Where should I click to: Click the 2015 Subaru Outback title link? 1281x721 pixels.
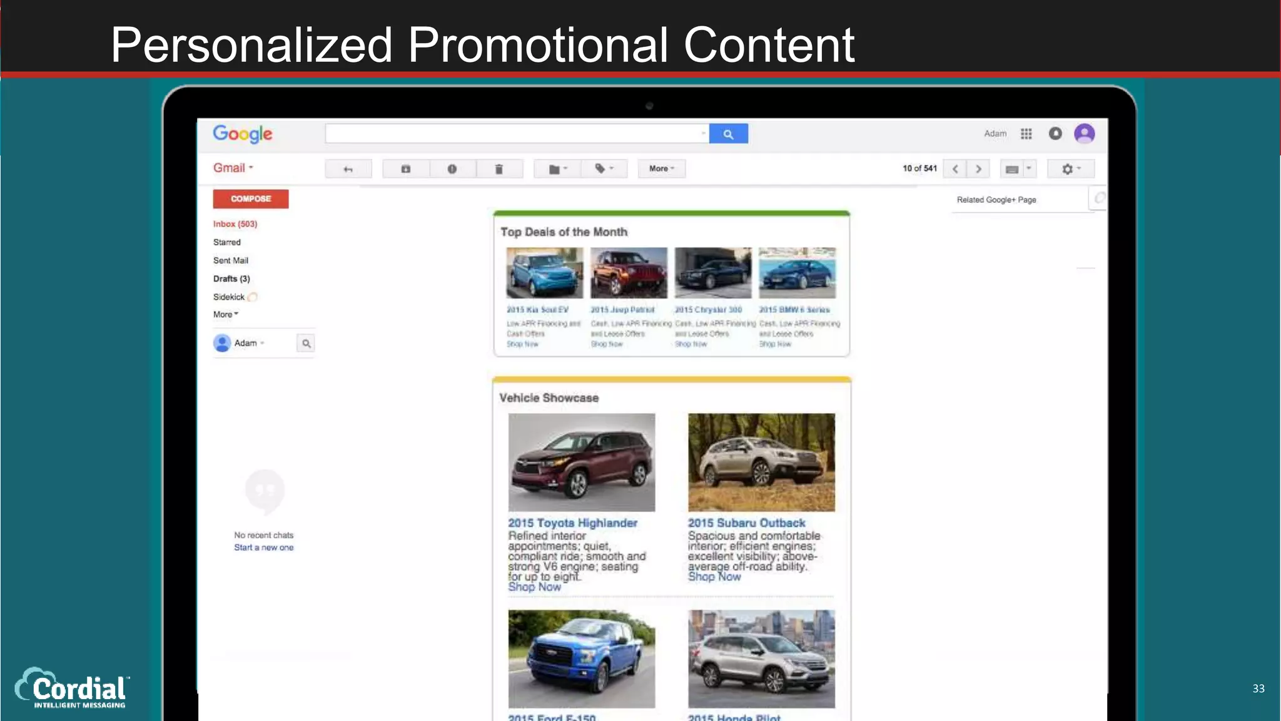[746, 523]
